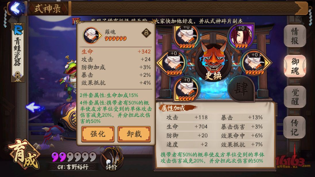Tap the red oni mask 更换 icon

[213, 61]
